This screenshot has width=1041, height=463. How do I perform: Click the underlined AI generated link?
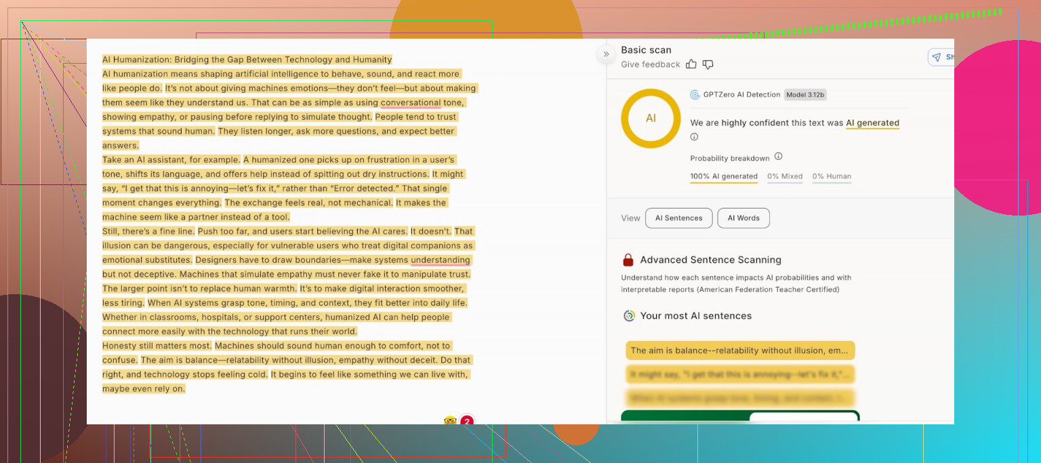tap(872, 123)
